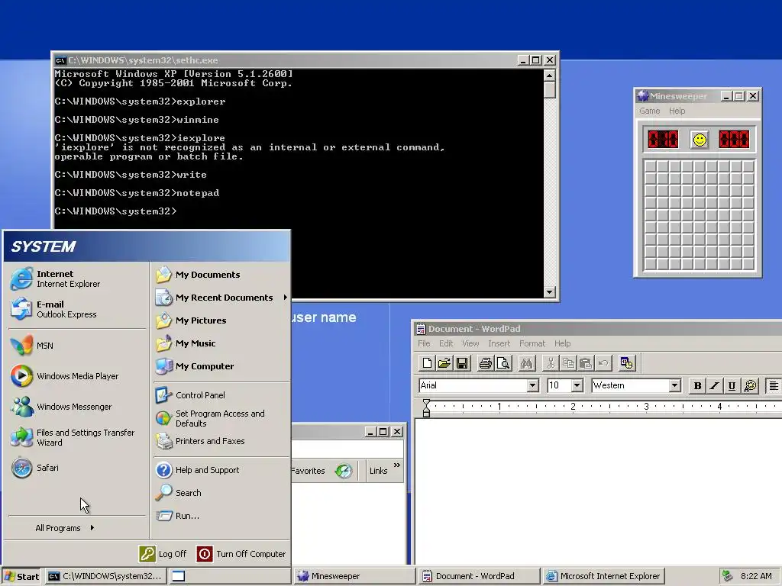
Task: Click the Print icon in WordPad toolbar
Action: point(485,363)
